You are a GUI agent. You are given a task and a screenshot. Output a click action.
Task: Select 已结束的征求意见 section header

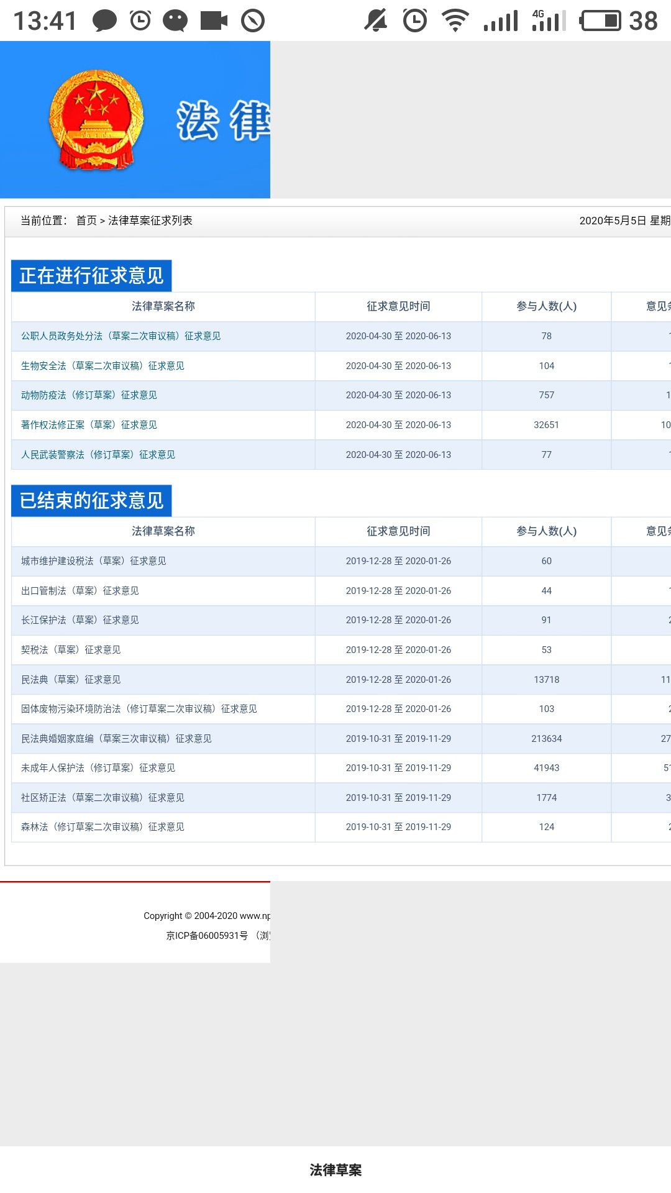(91, 500)
